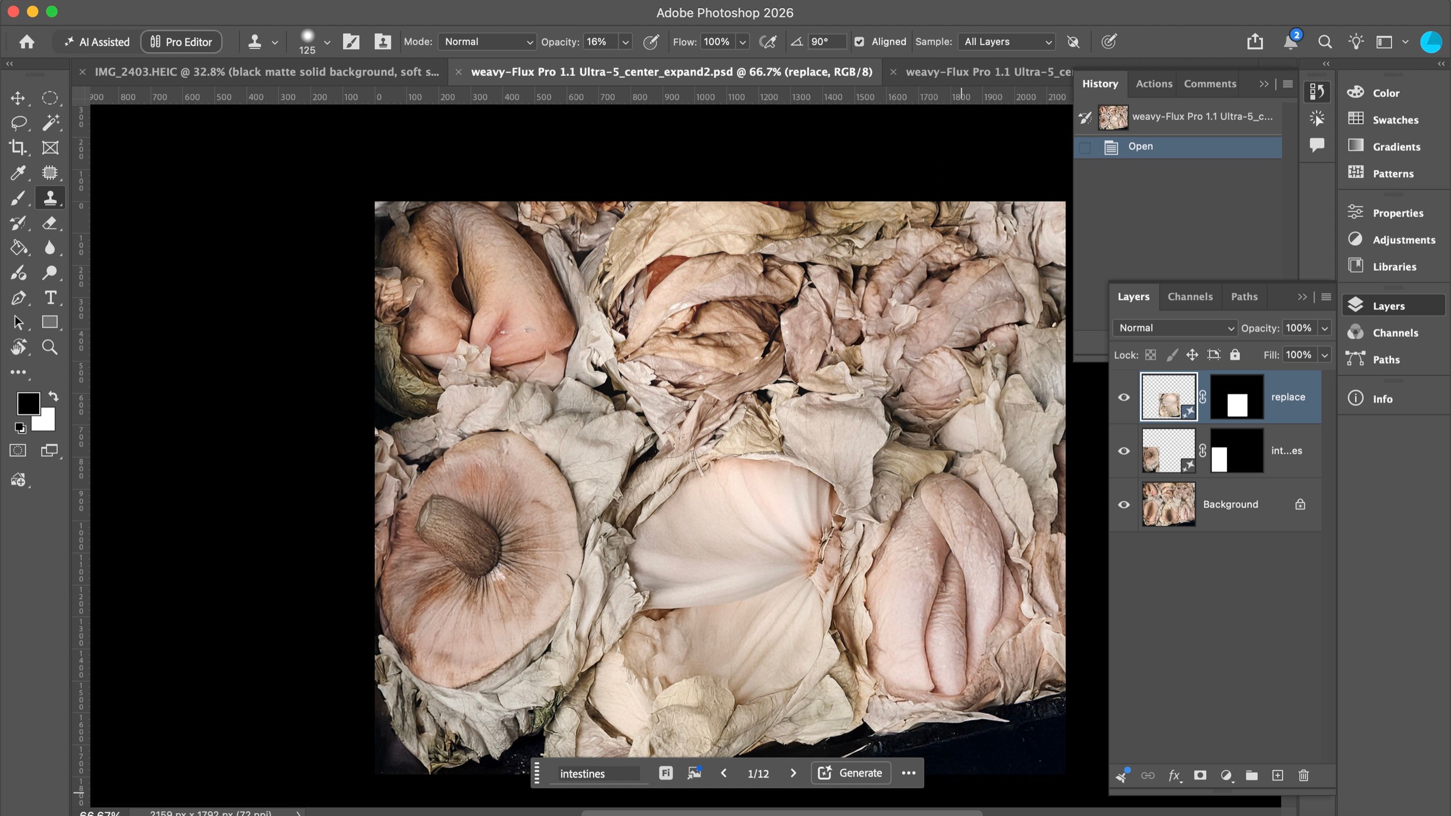Toggle AI Assisted mode
Screen dimensions: 1451x816
pos(96,42)
